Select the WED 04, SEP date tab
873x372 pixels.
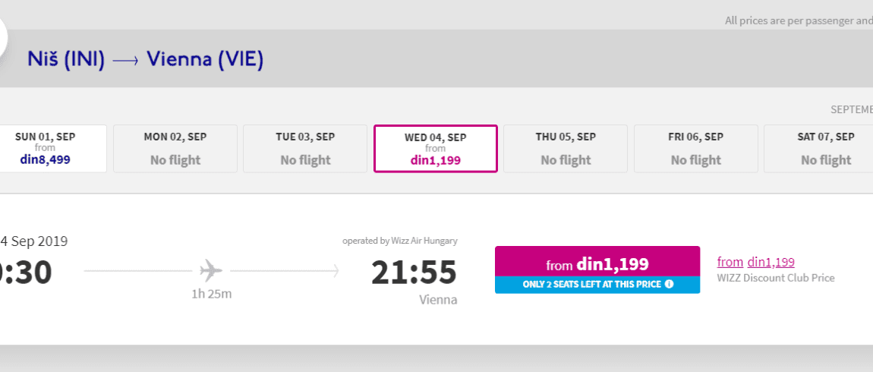(x=436, y=149)
